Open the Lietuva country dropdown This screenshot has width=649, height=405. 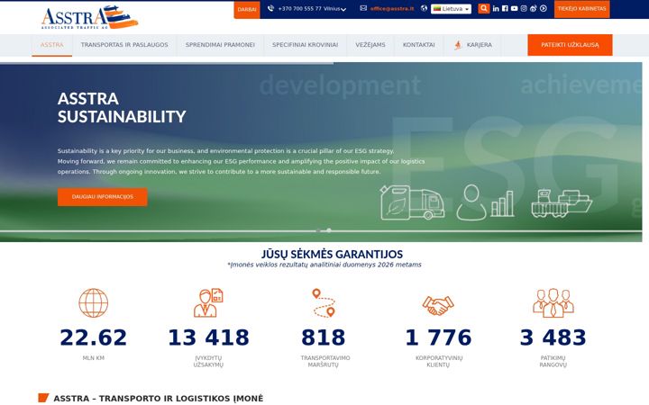(x=451, y=9)
